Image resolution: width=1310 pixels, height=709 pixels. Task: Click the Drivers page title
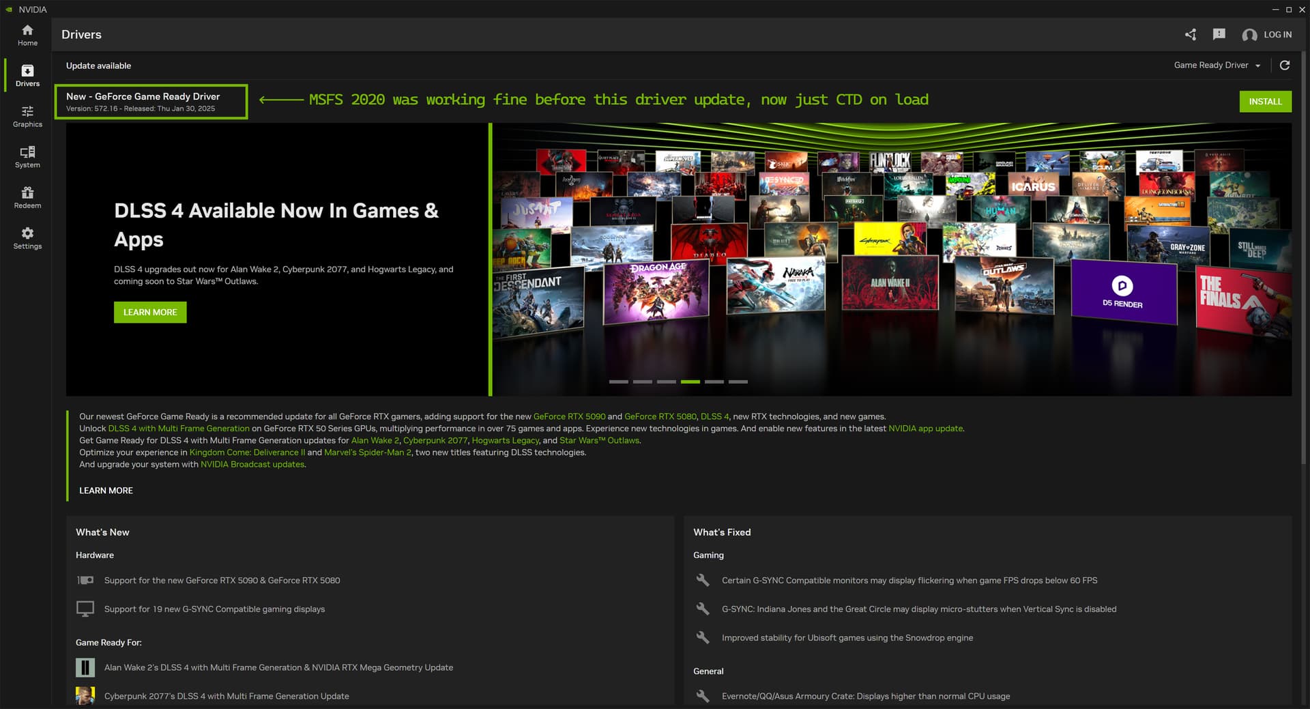tap(81, 35)
